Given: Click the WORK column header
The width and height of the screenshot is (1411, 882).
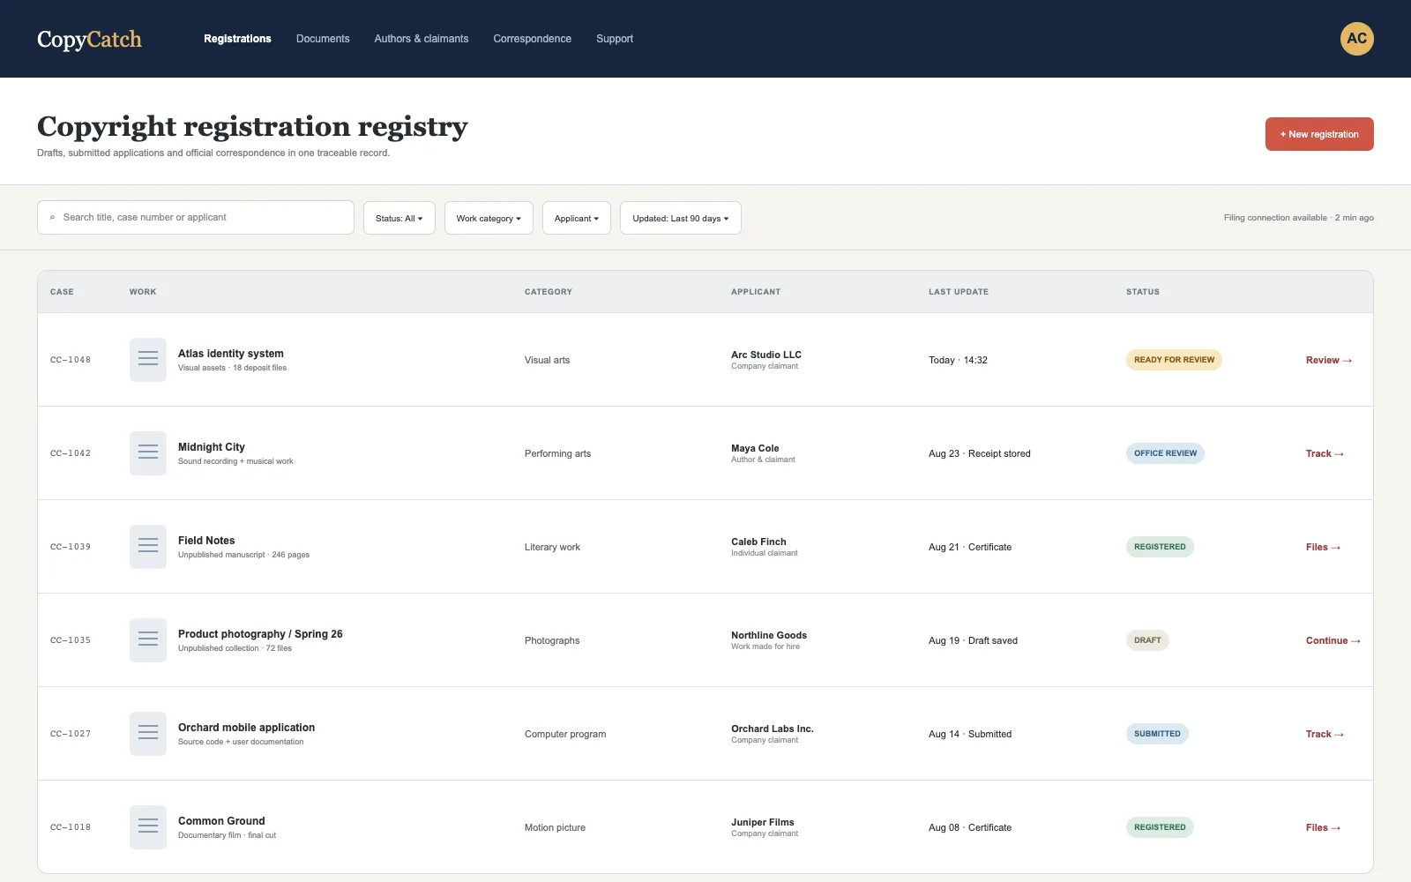Looking at the screenshot, I should click(143, 292).
